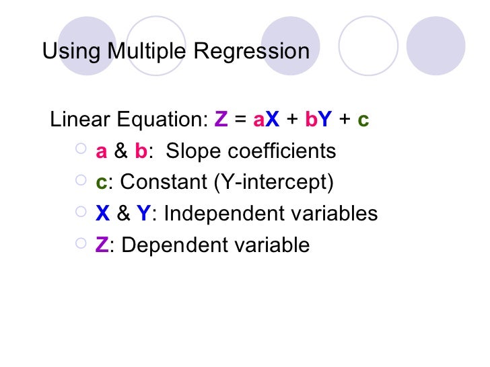Image resolution: width=490 pixels, height=367 pixels.
Task: Click the bullet marker beside "Dependent variable"
Action: (x=81, y=243)
